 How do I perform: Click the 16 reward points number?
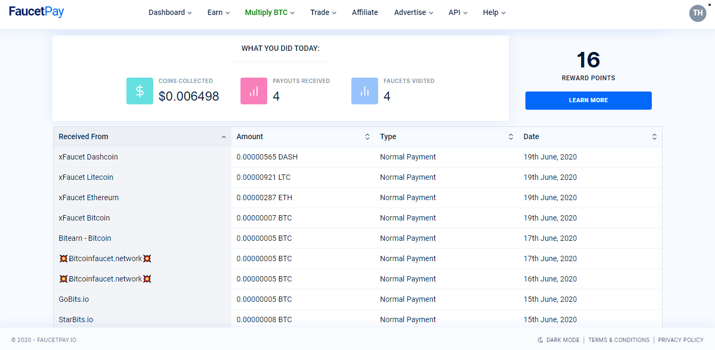[588, 60]
